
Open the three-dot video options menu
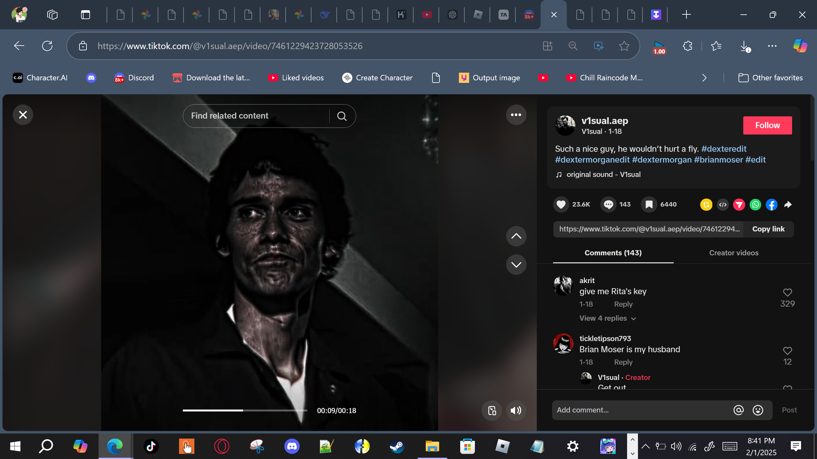pyautogui.click(x=516, y=115)
